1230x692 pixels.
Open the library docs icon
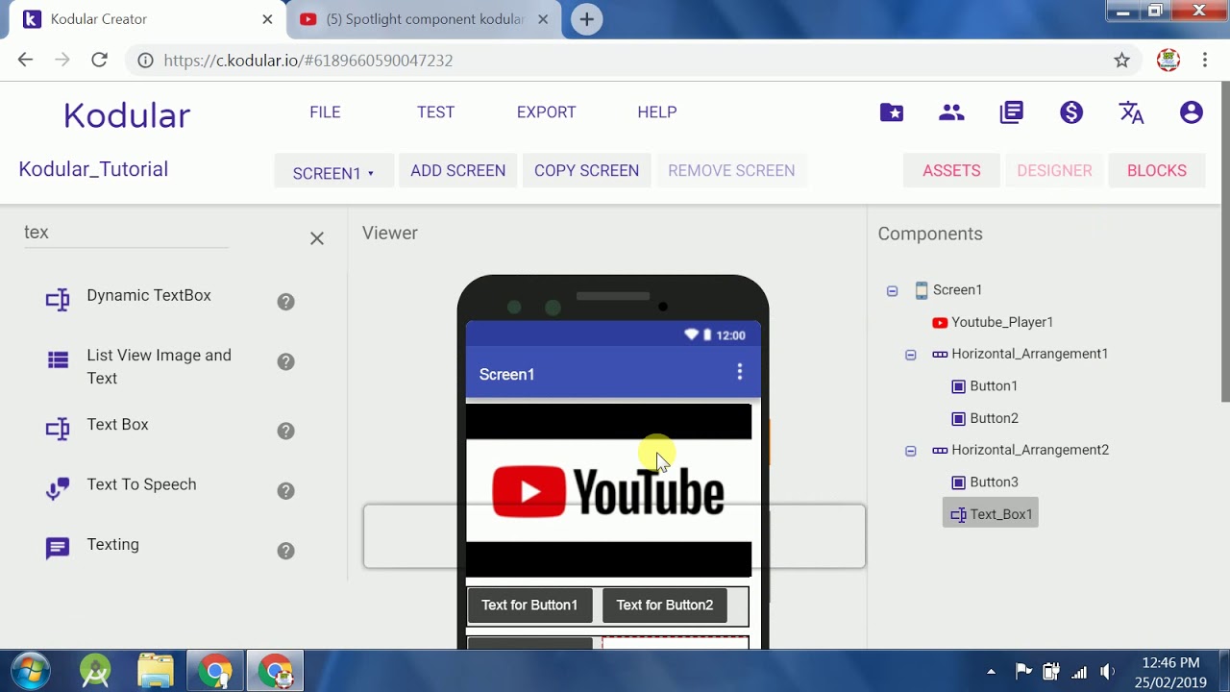(1012, 112)
